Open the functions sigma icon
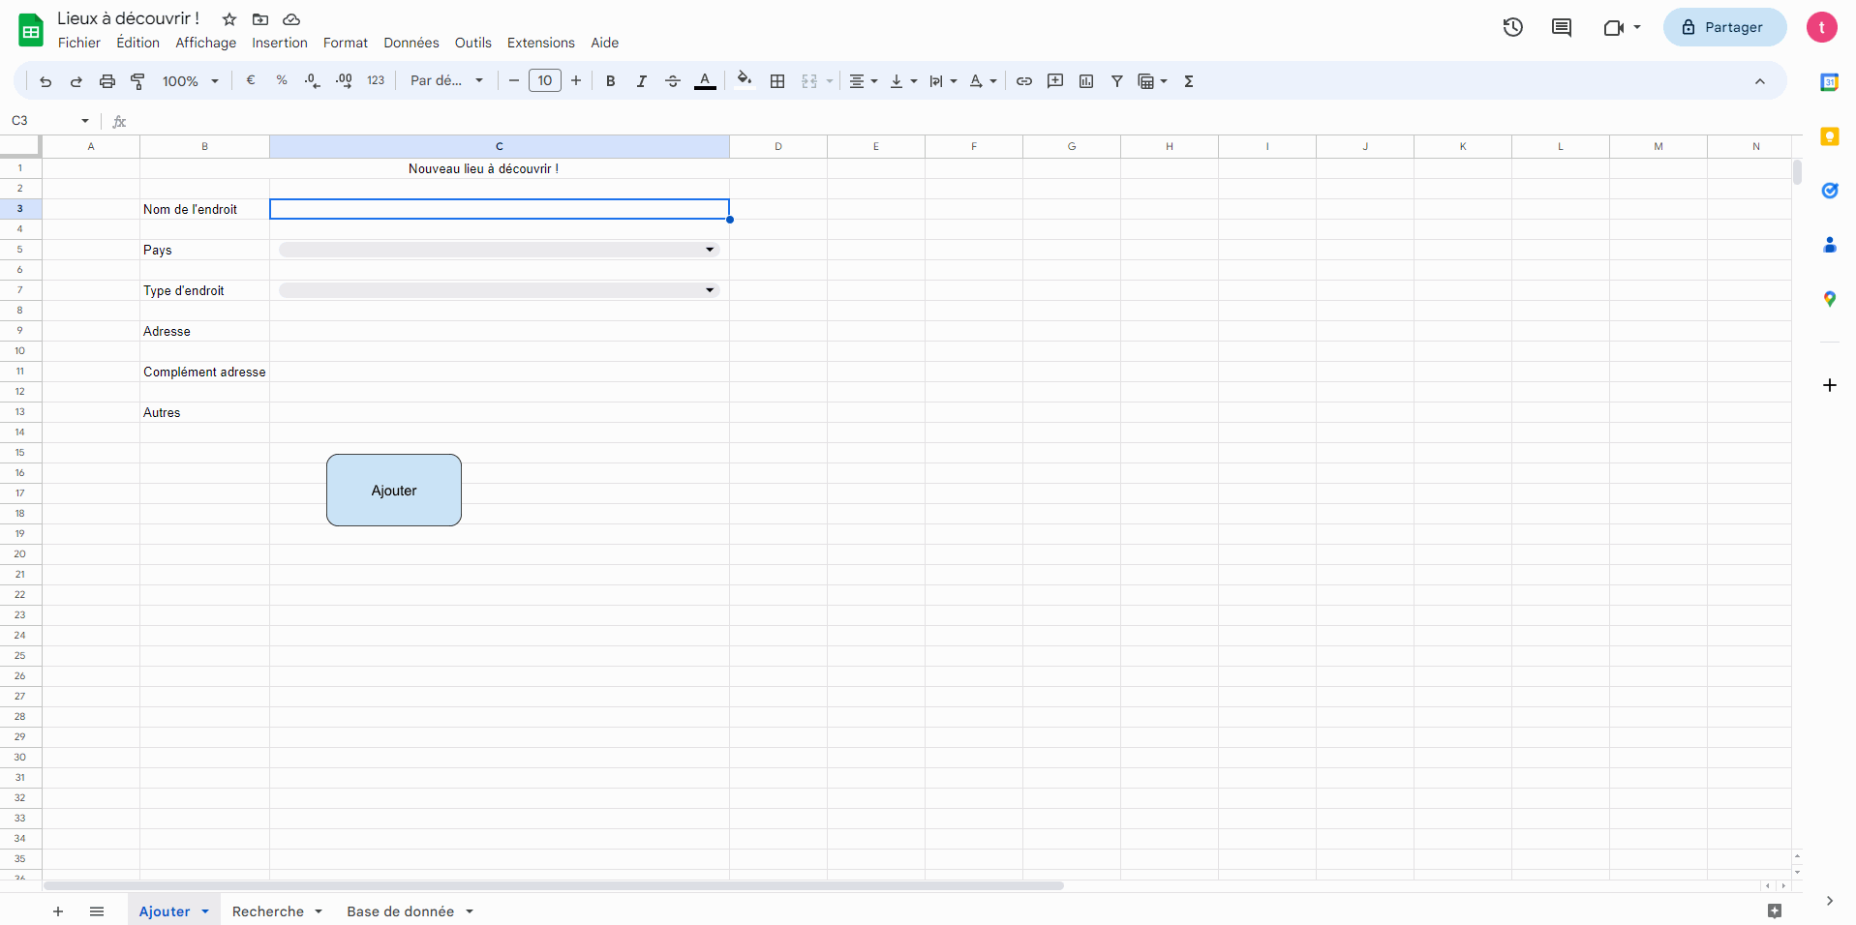 [1189, 81]
